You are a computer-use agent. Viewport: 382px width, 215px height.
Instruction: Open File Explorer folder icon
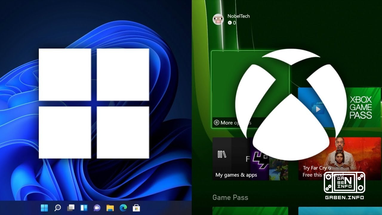110,208
